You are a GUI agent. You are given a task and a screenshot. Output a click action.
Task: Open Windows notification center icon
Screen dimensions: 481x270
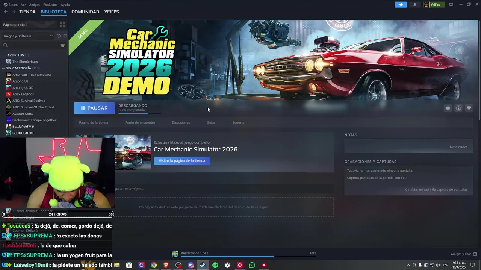tap(473, 265)
